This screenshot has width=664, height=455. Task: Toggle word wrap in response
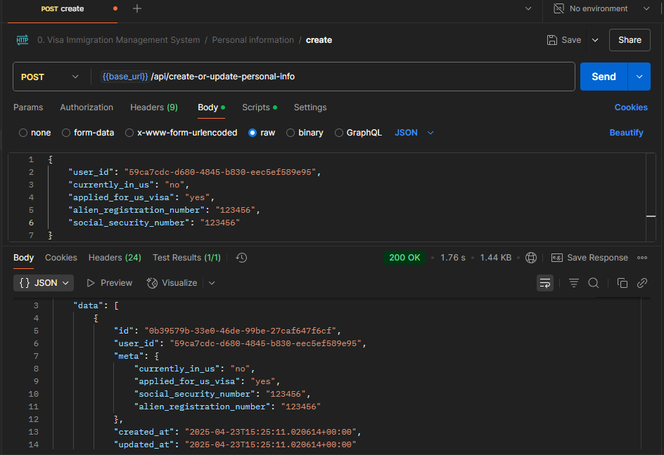coord(545,283)
